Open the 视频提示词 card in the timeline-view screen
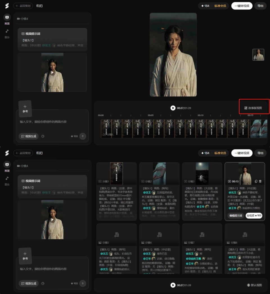270x294 pixels. coord(52,39)
